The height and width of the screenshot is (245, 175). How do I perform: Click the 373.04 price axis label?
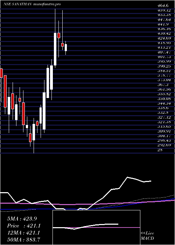pyautogui.click(x=164, y=80)
